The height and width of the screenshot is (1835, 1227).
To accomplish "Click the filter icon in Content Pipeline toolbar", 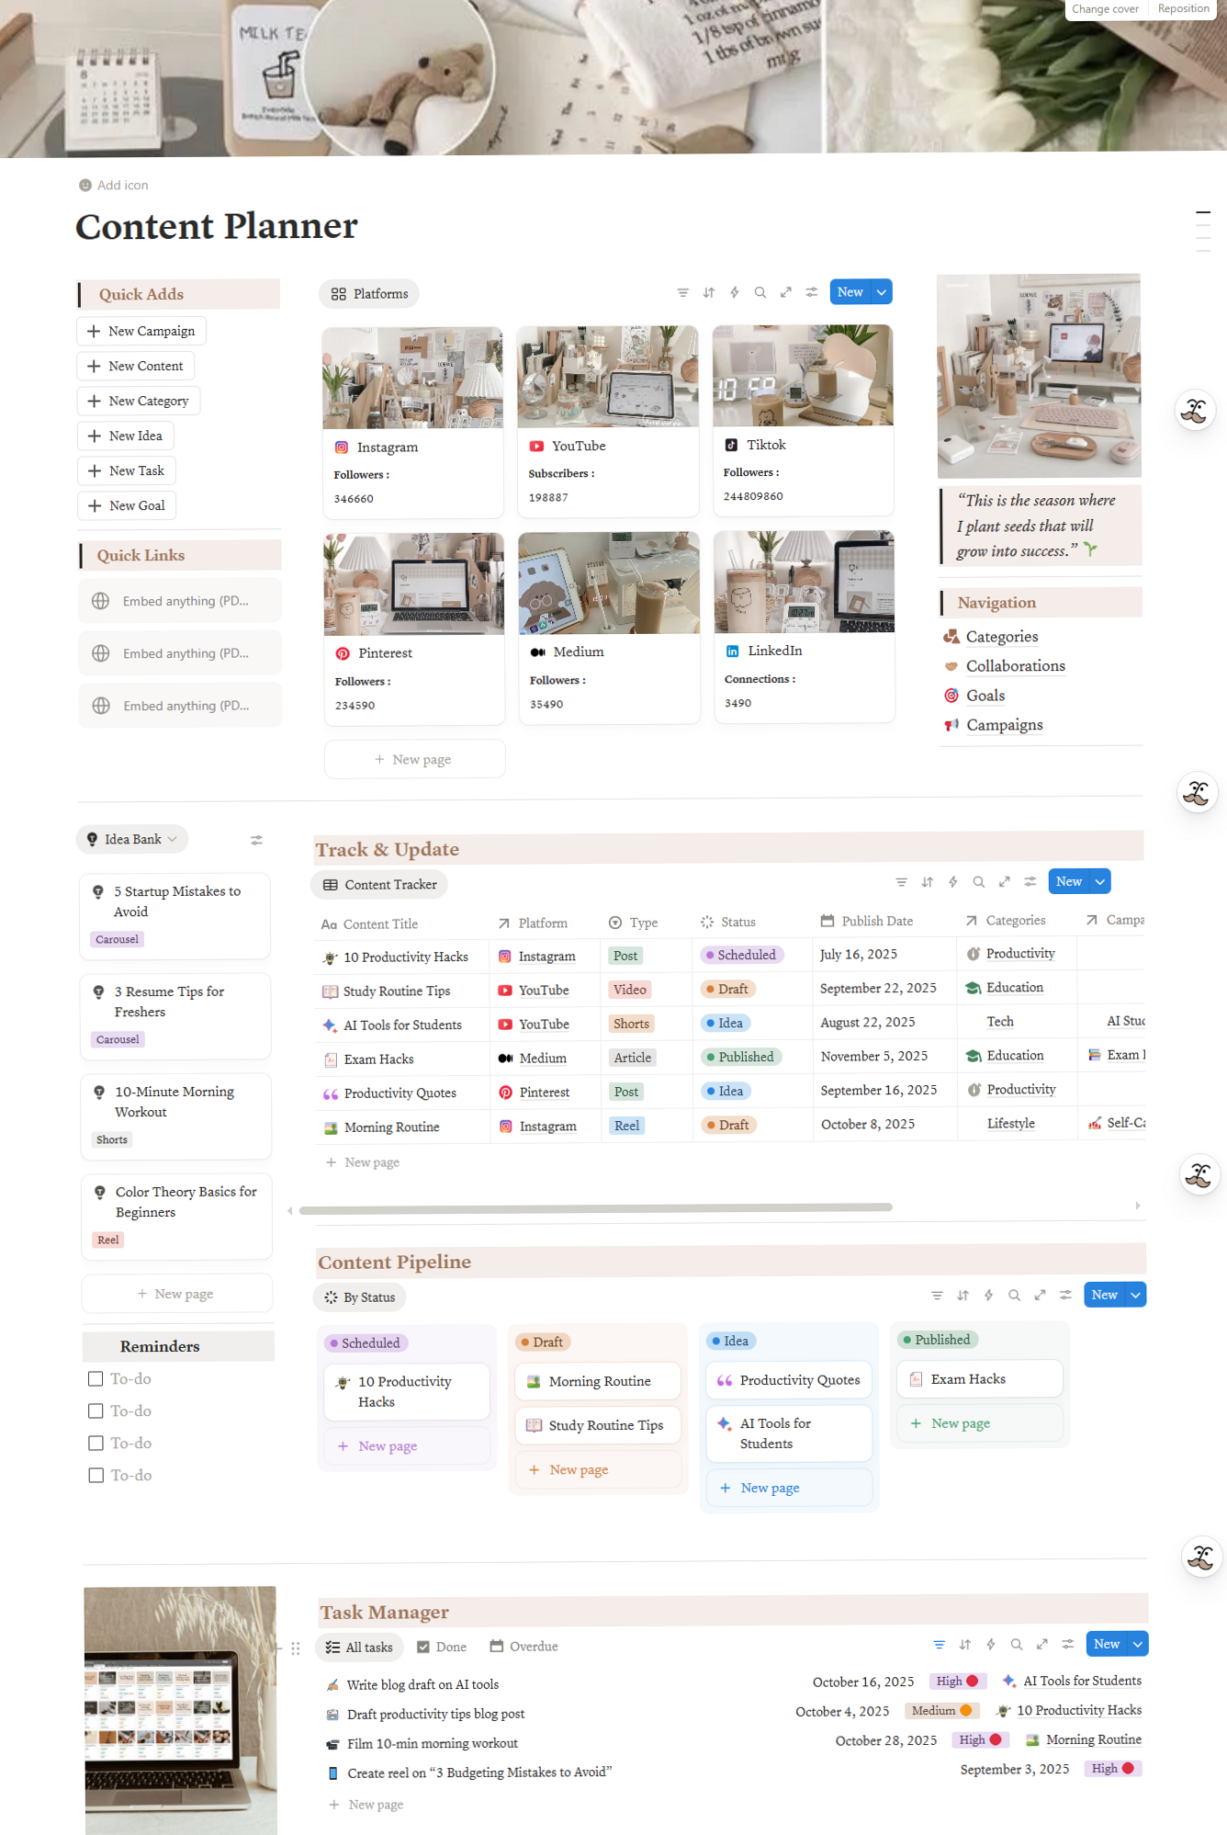I will tap(937, 1295).
